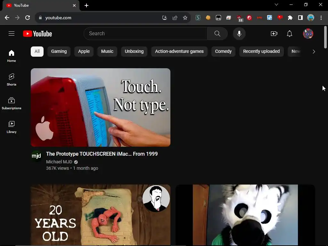Image resolution: width=328 pixels, height=246 pixels.
Task: Click the mjd channel avatar
Action: (x=36, y=156)
